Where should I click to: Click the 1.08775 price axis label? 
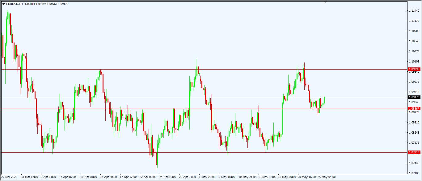tap(414, 112)
